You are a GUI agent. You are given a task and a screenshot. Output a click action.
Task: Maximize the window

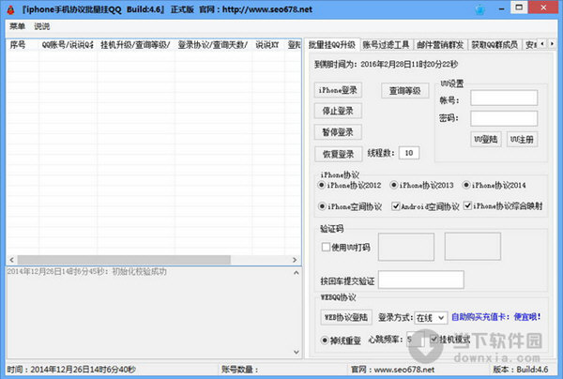coord(519,8)
